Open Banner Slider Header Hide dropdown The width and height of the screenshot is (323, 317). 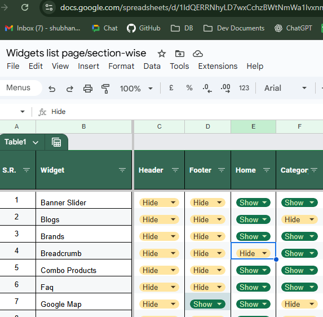point(159,202)
